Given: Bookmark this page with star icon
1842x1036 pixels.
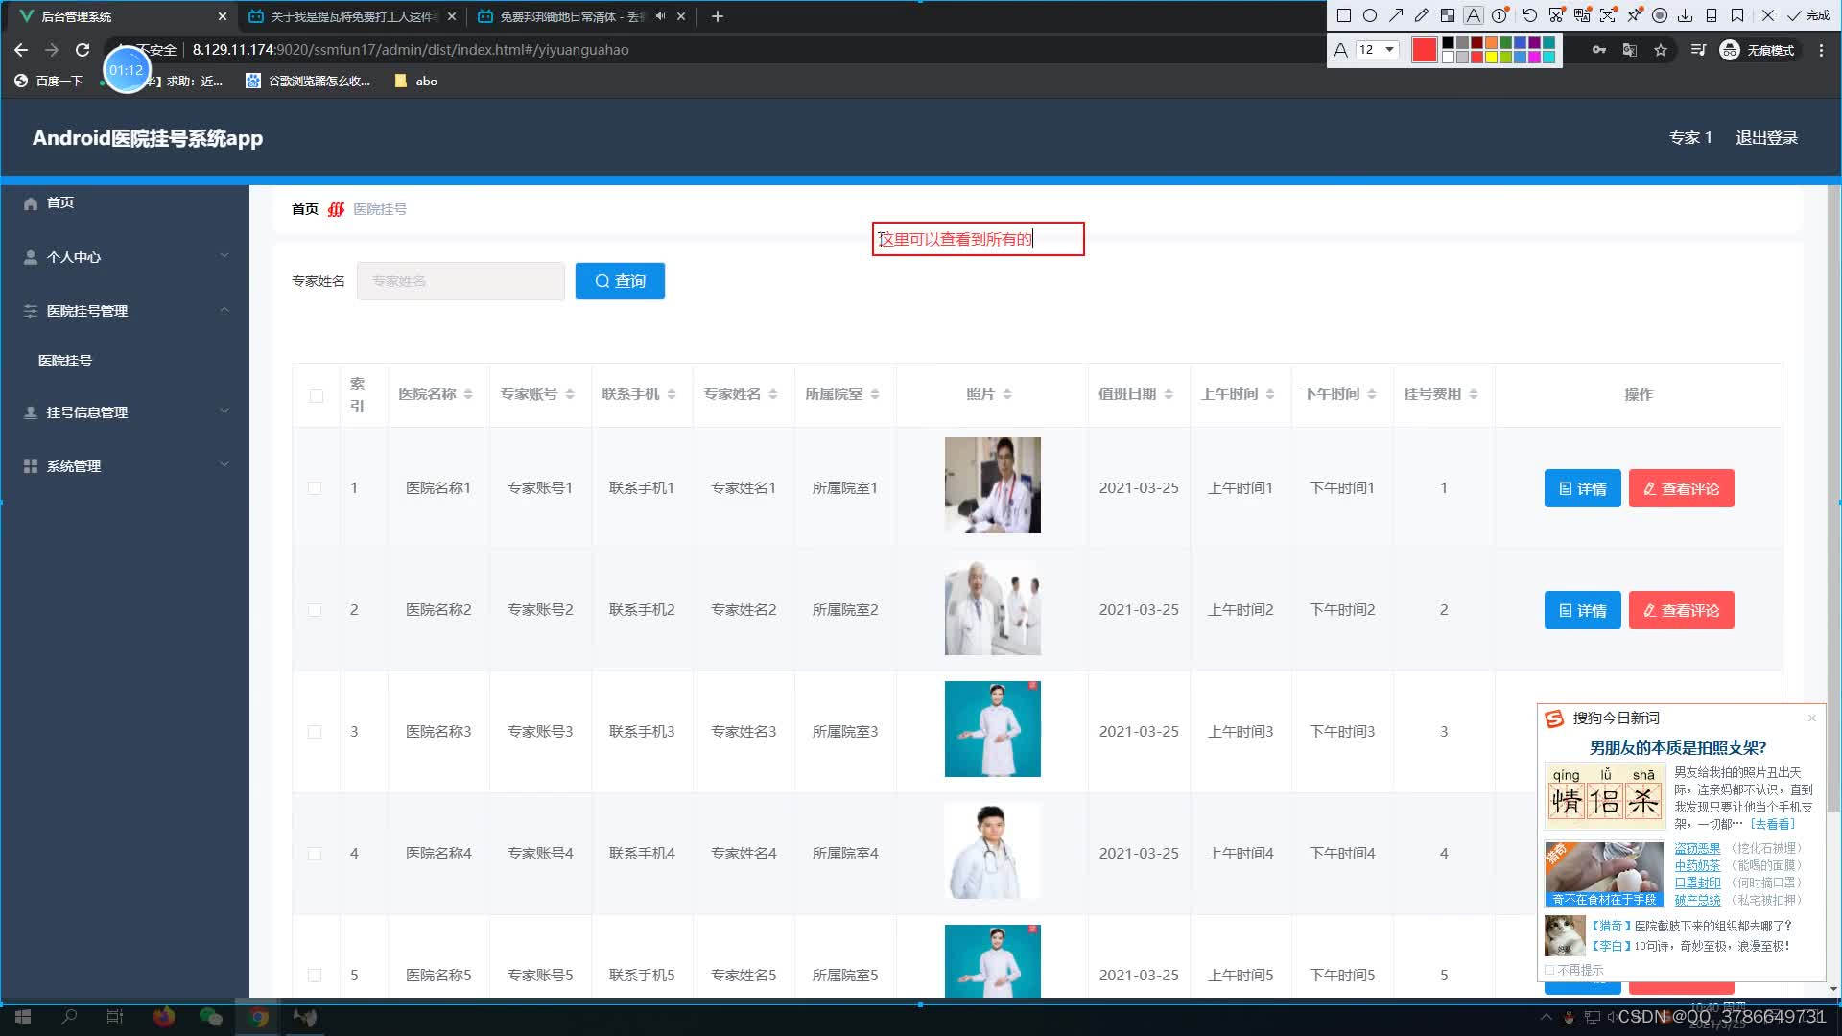Looking at the screenshot, I should point(1661,50).
